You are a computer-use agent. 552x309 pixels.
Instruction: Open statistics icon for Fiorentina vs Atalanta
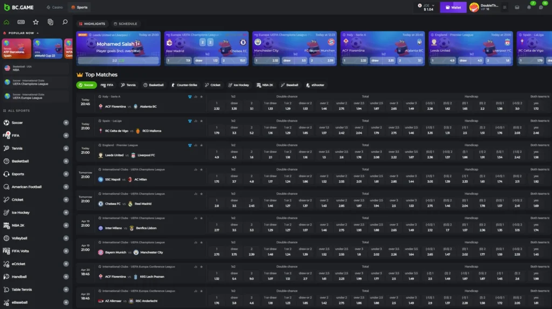(x=196, y=97)
